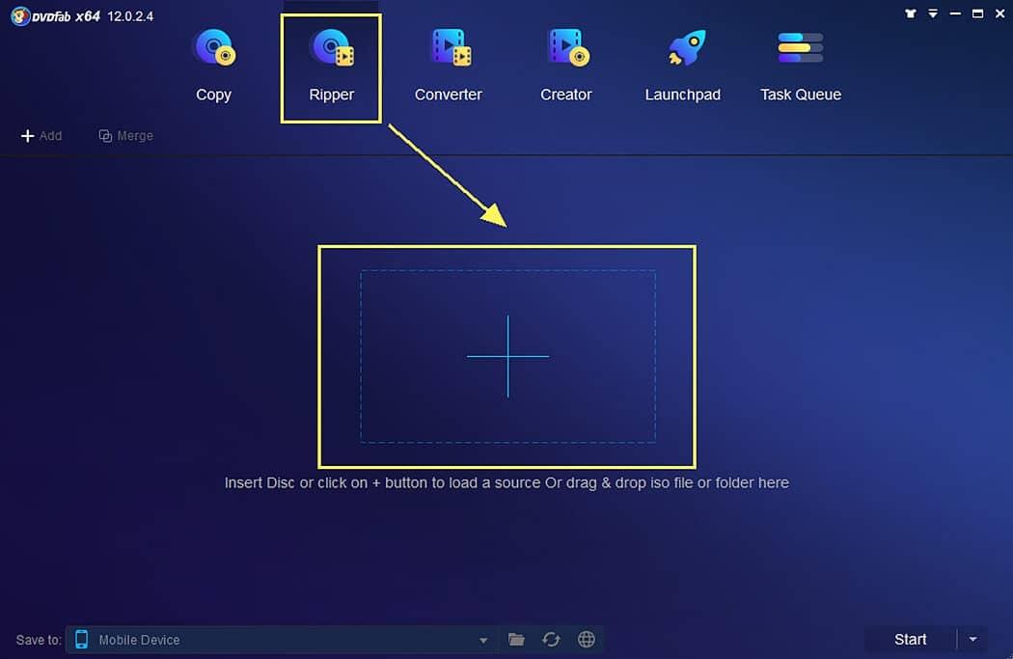Click the globe icon in bottom bar
The image size is (1013, 659).
(x=586, y=640)
